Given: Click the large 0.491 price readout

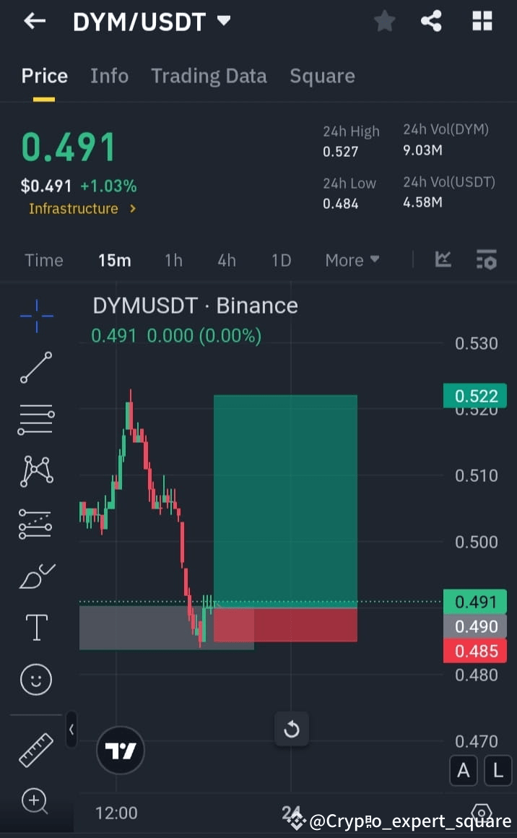Looking at the screenshot, I should (x=69, y=147).
